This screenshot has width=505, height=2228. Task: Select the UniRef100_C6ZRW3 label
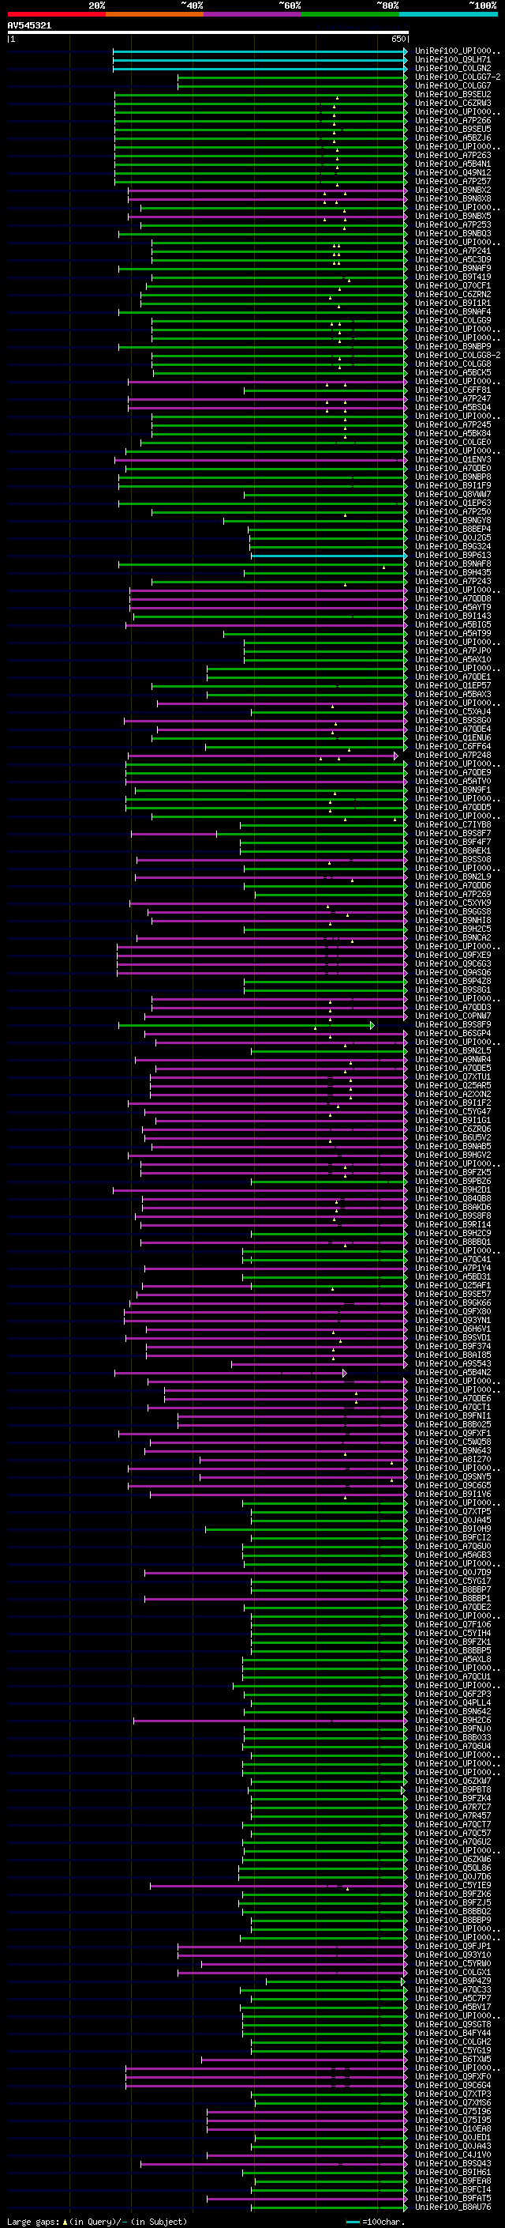[x=453, y=103]
